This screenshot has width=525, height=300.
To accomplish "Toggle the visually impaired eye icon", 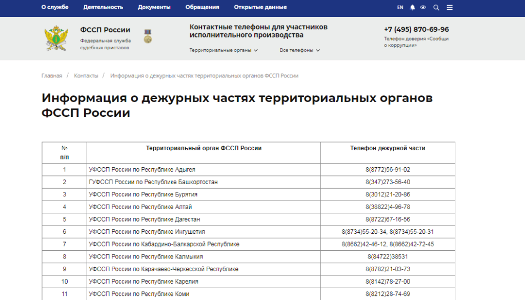I will click(423, 8).
